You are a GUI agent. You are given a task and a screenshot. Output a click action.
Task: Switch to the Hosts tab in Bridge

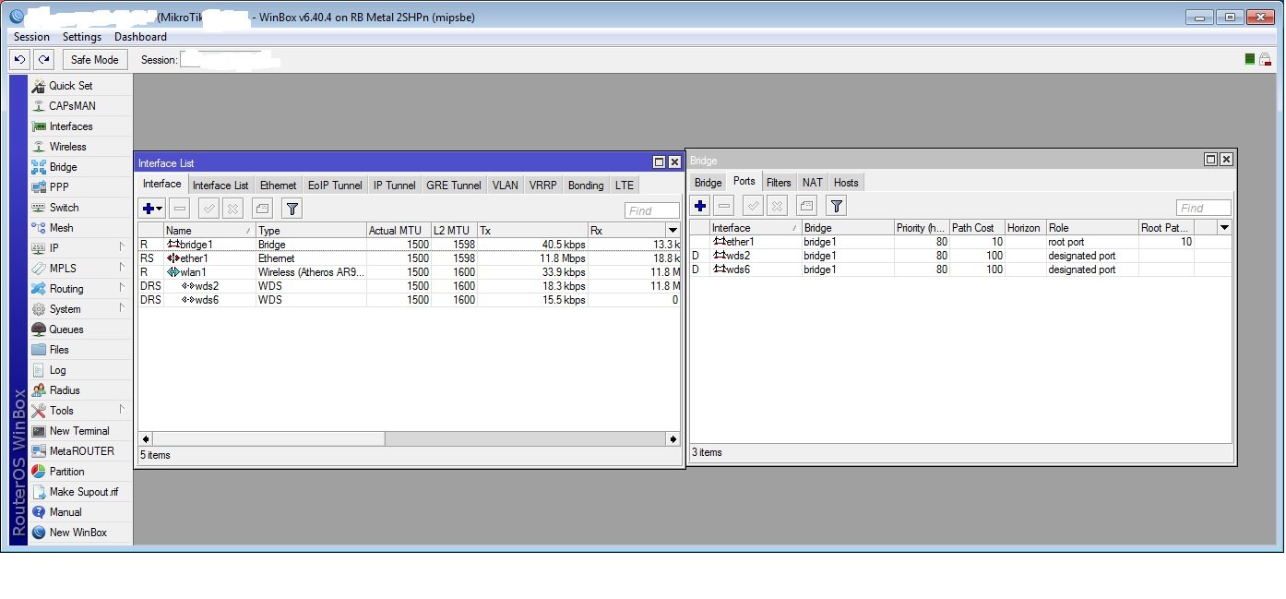click(x=846, y=183)
